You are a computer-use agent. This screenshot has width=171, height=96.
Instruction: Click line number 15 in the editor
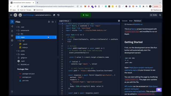62,57
